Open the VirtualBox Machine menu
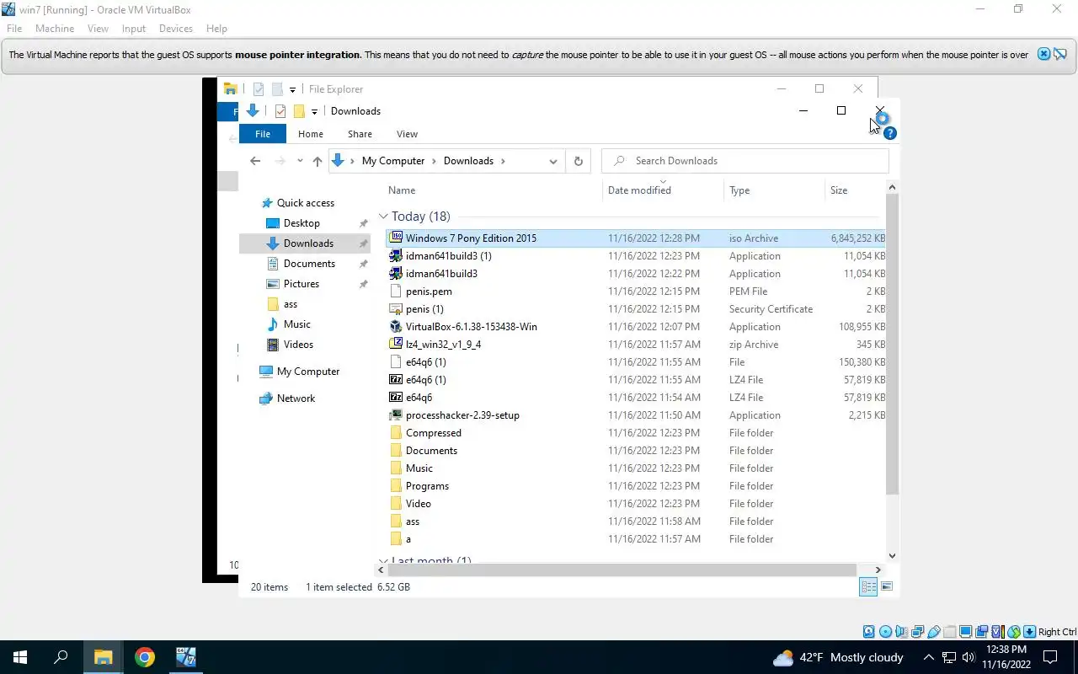 (x=55, y=29)
